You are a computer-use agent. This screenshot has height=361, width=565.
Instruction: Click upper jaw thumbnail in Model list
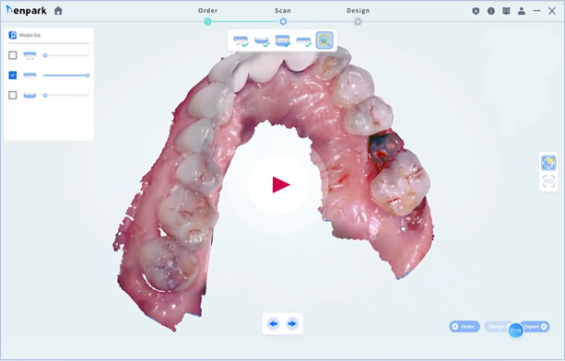pyautogui.click(x=29, y=76)
